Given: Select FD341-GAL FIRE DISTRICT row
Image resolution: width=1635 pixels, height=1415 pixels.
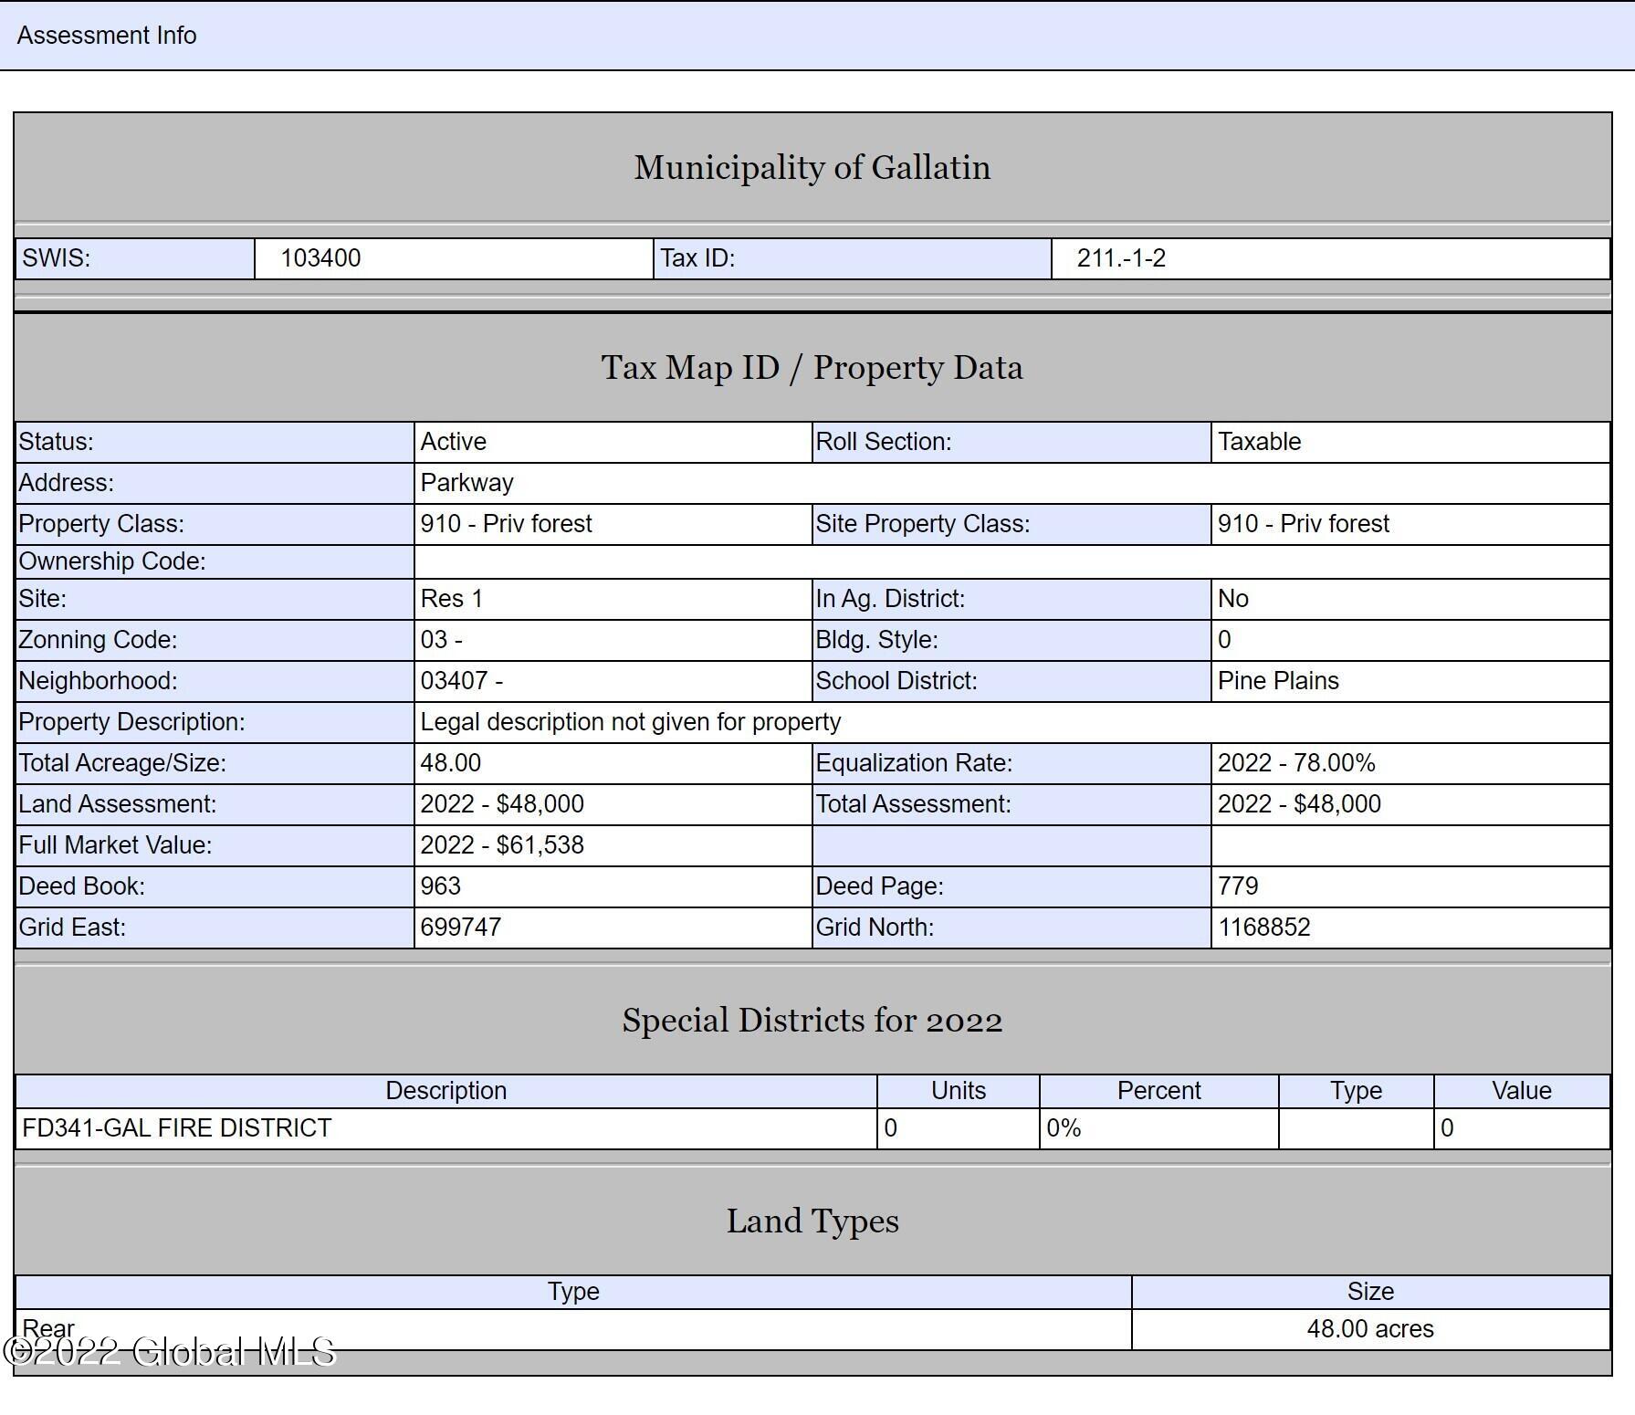Looking at the screenshot, I should (x=812, y=1128).
